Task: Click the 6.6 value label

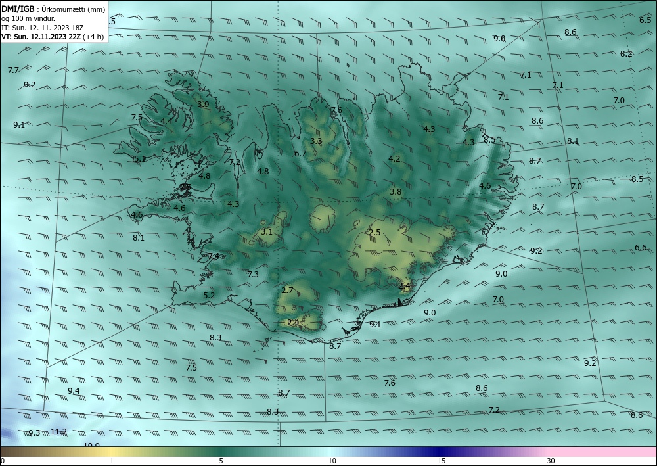Action: 640,248
